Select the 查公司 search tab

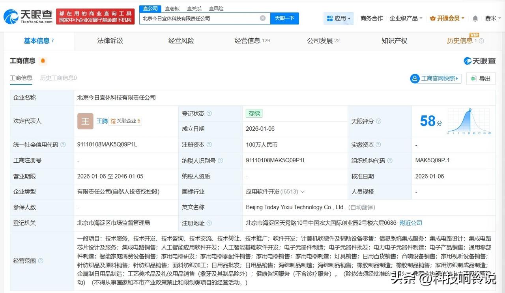coord(150,8)
